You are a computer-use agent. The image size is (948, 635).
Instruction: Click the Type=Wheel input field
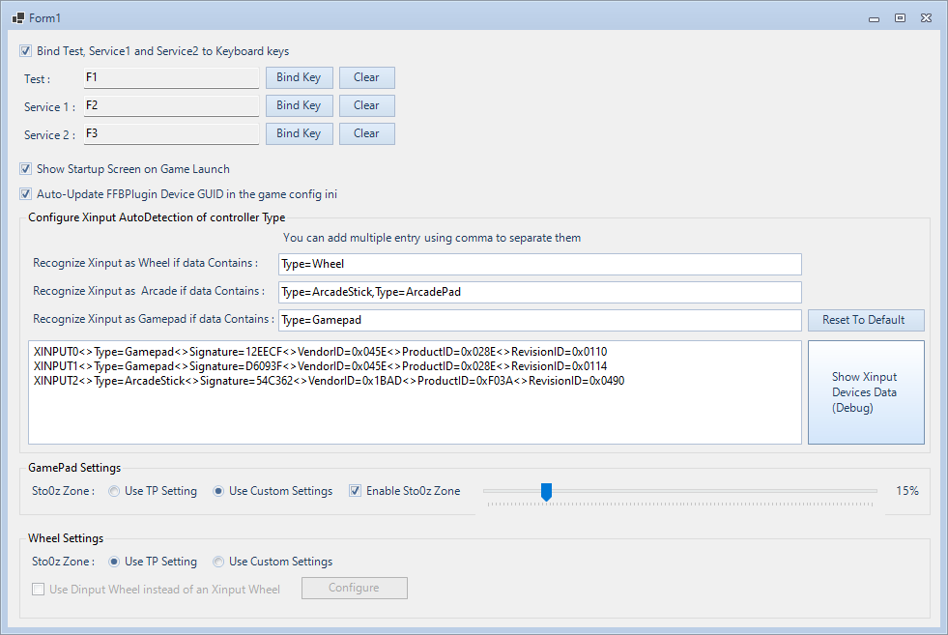(540, 264)
